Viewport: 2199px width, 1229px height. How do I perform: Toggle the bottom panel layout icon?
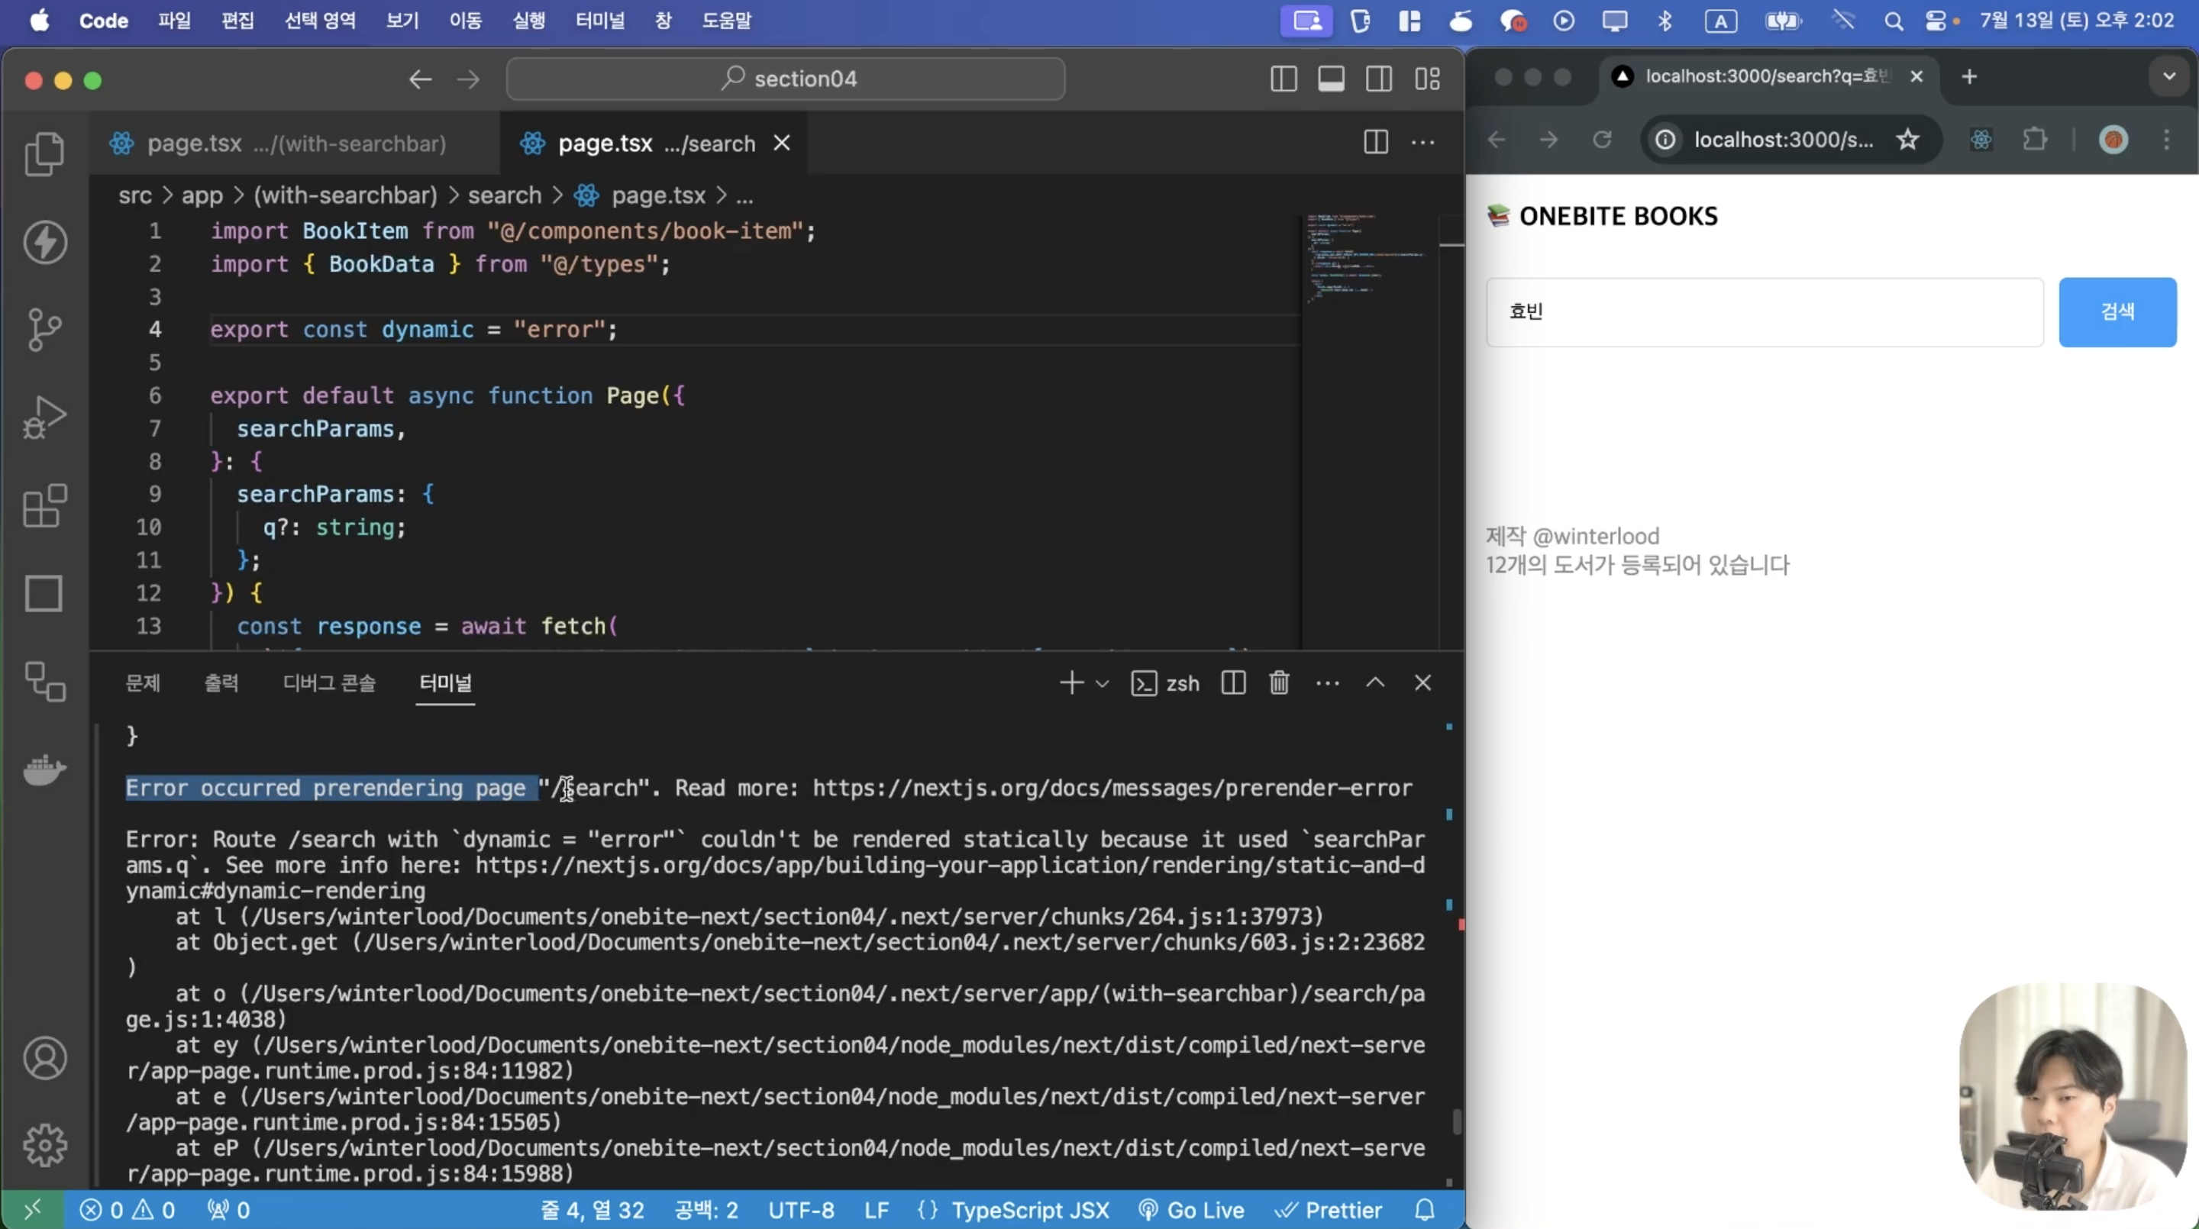click(1331, 79)
